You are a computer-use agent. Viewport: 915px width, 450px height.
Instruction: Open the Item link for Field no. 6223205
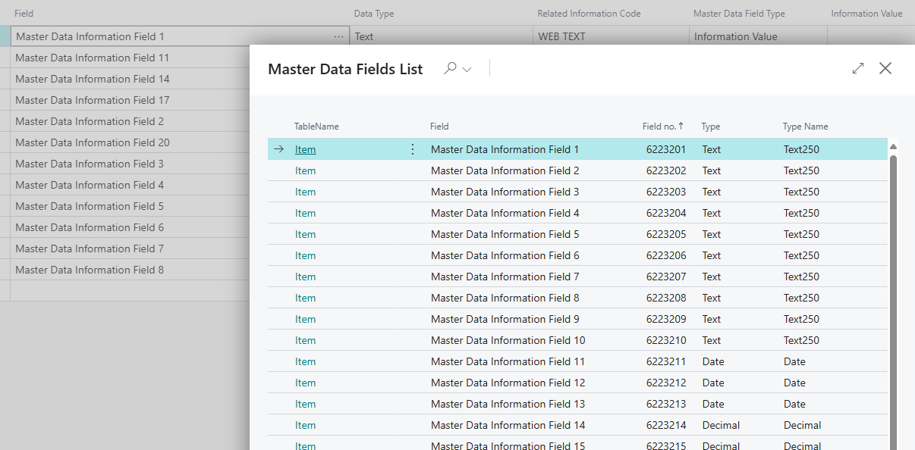pos(305,234)
